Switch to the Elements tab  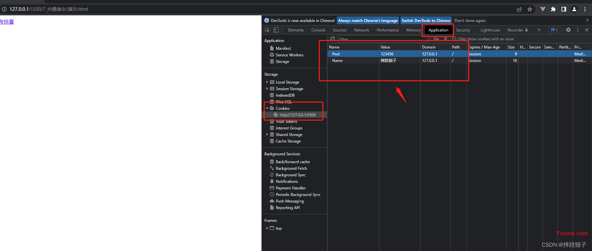[296, 30]
